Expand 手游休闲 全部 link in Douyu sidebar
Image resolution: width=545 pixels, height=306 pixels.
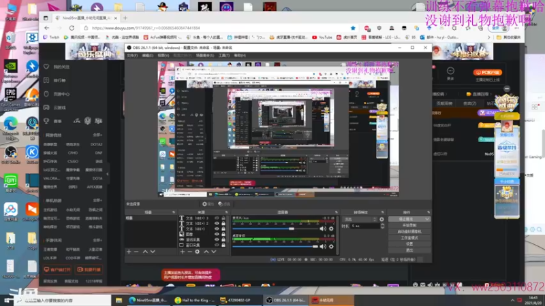pos(97,240)
